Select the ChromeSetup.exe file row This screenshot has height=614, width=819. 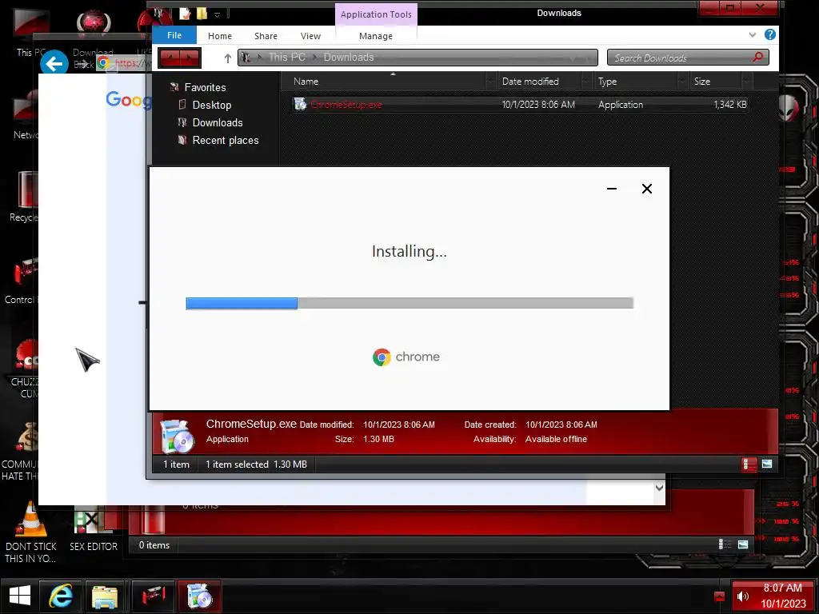(x=520, y=105)
